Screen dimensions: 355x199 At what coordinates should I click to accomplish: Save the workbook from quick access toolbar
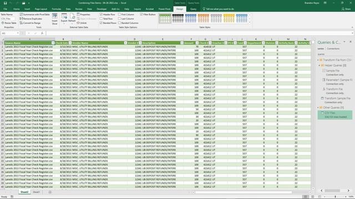[5, 3]
